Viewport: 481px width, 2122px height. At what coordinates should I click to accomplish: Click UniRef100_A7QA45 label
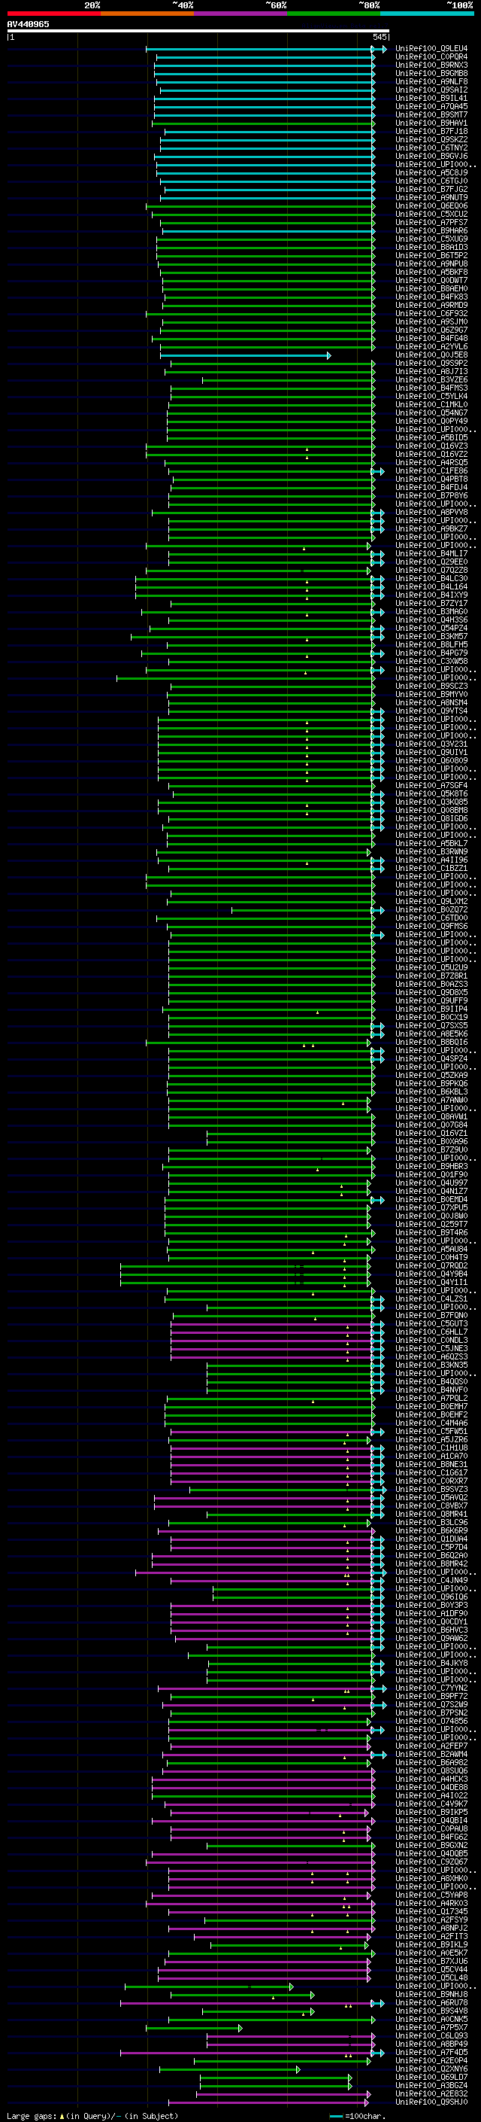pos(431,106)
